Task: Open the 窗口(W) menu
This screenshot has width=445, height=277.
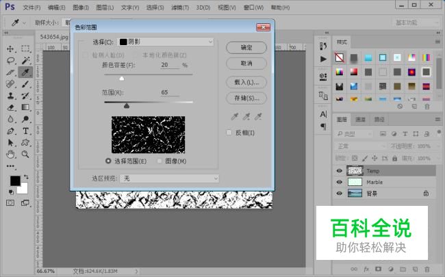Action: point(253,8)
